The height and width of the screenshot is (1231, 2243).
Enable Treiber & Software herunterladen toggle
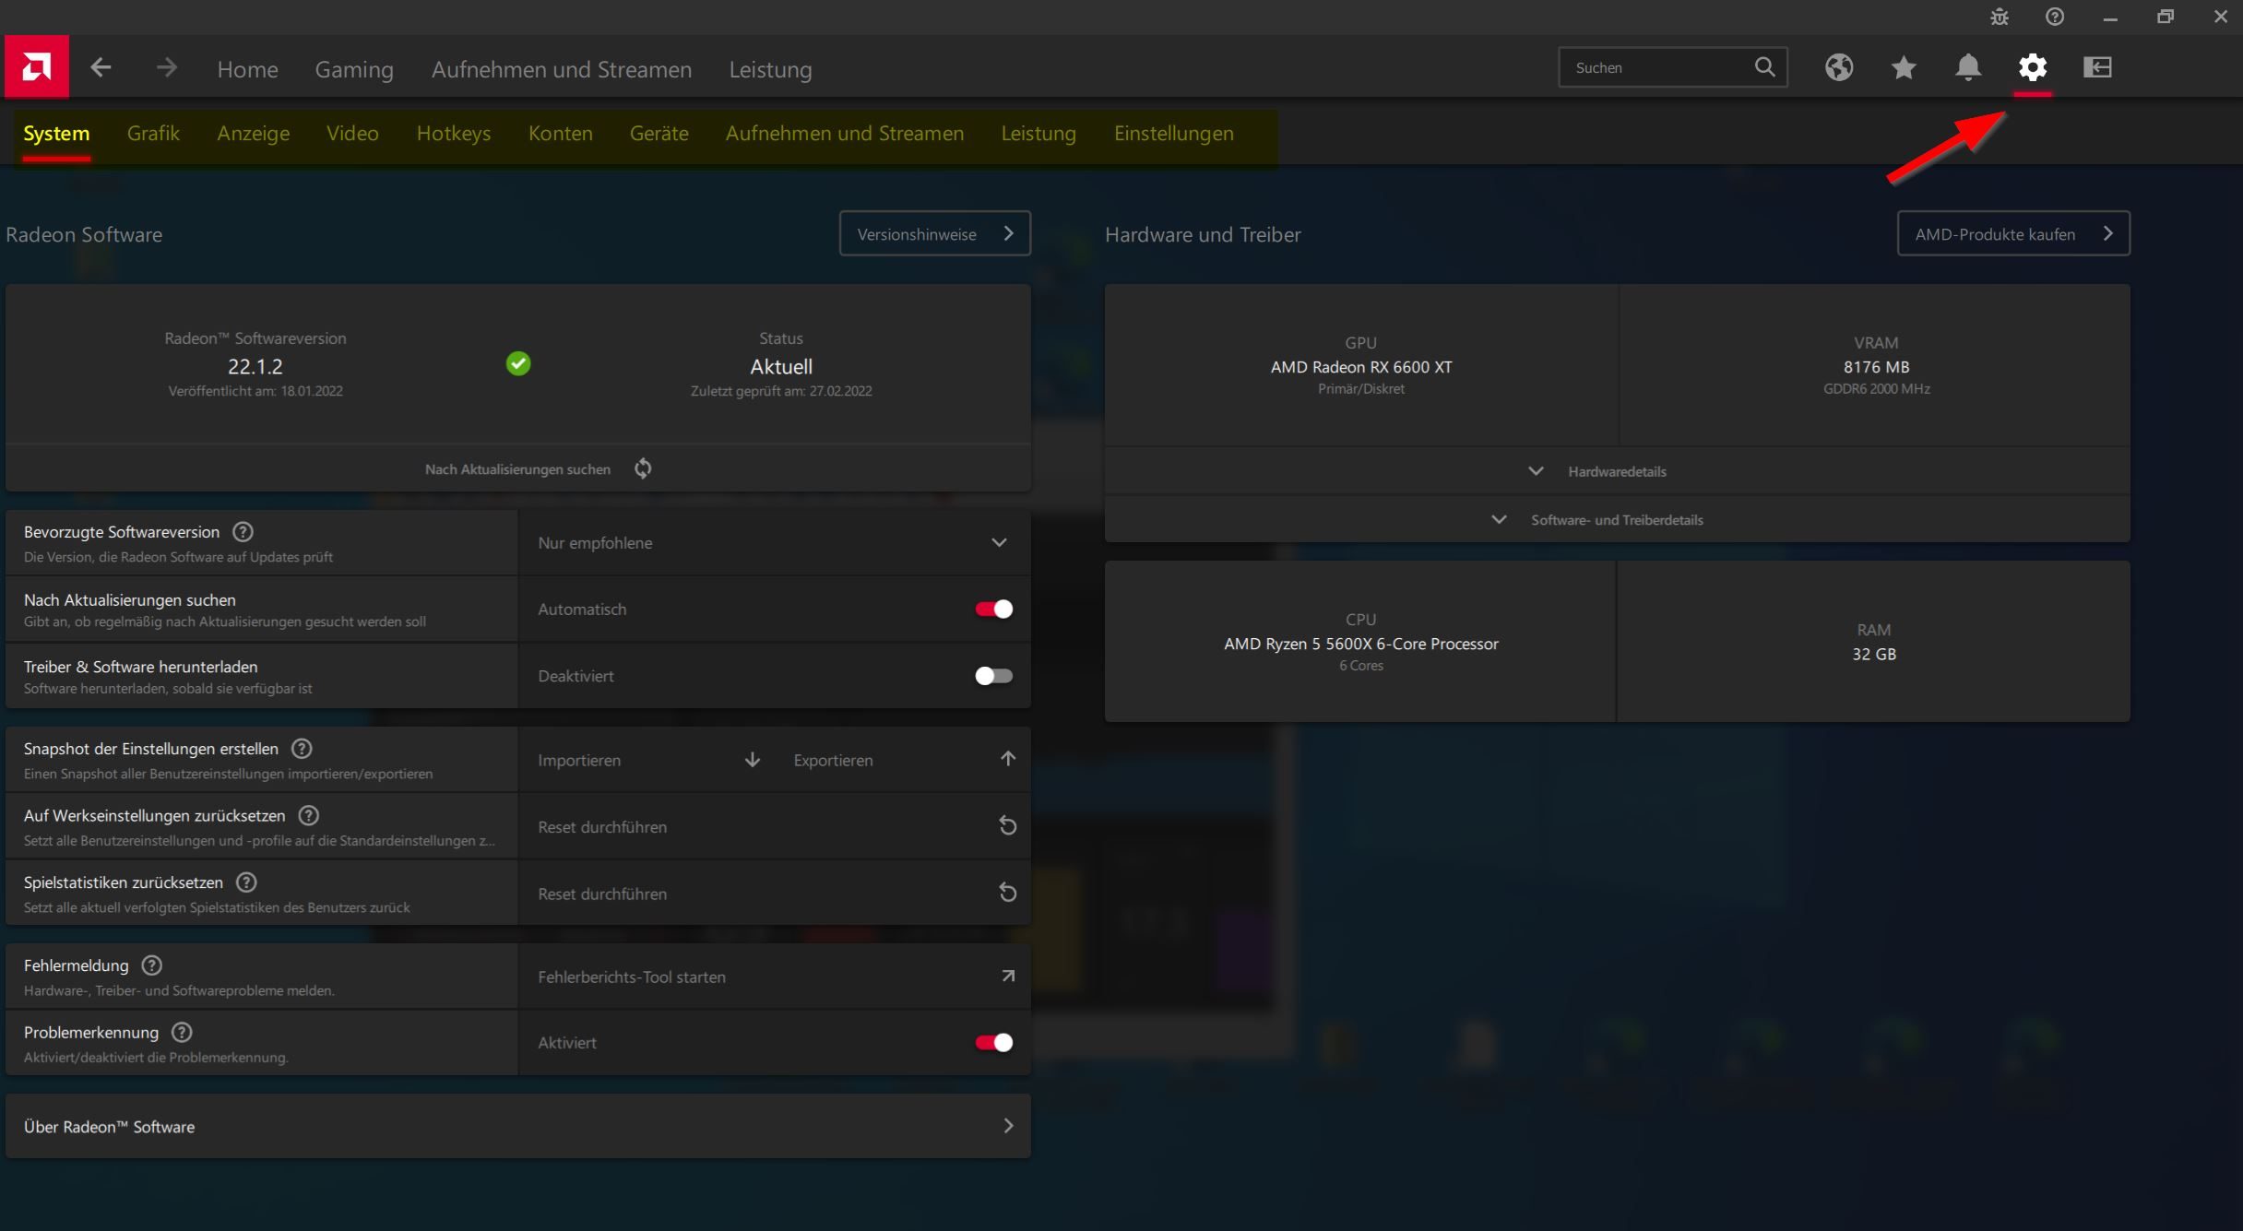tap(993, 676)
